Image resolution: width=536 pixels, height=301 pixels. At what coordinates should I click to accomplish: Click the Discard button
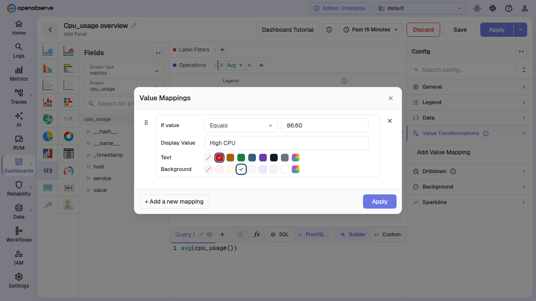(x=423, y=30)
